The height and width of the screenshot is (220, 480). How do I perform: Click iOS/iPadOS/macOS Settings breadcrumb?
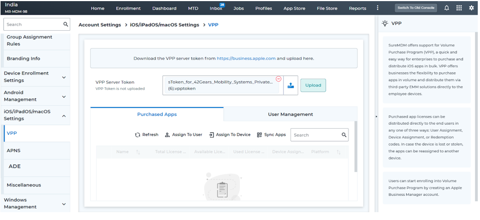pyautogui.click(x=165, y=25)
